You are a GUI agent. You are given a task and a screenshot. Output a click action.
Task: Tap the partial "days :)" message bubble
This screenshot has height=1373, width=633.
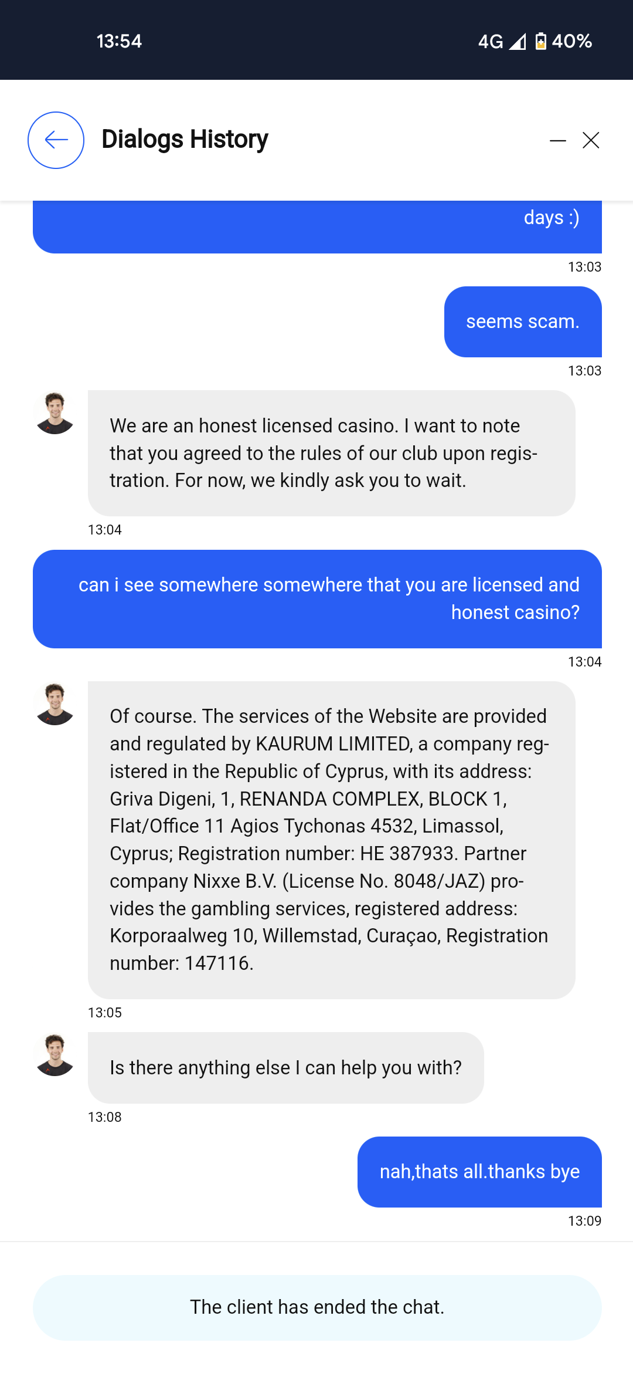(317, 226)
